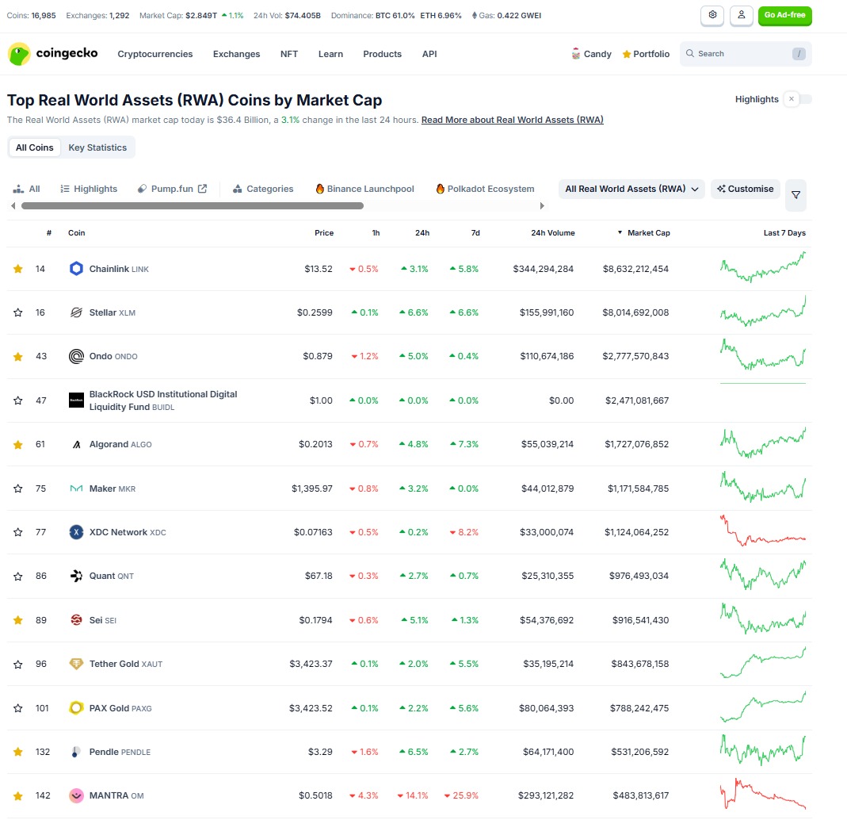Viewport: 847px width, 820px height.
Task: Select the Binance Launchpool tab
Action: point(365,189)
